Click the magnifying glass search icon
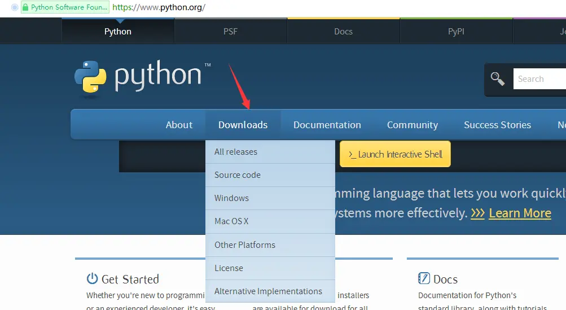566x310 pixels. pos(497,78)
